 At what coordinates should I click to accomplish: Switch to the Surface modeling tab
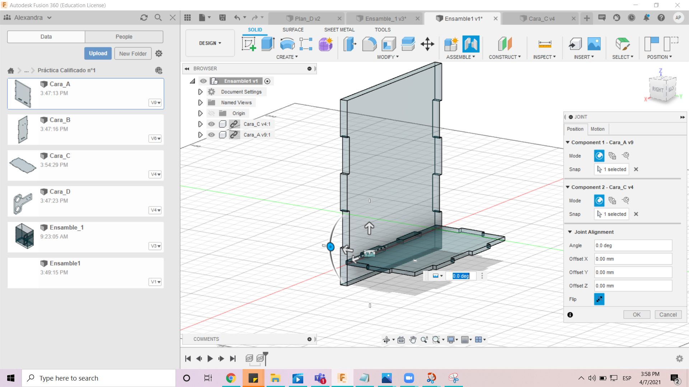coord(293,29)
